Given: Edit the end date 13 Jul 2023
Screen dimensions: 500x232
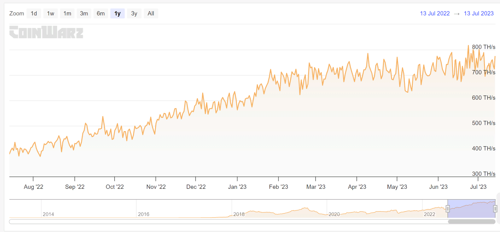Looking at the screenshot, I should (x=479, y=14).
